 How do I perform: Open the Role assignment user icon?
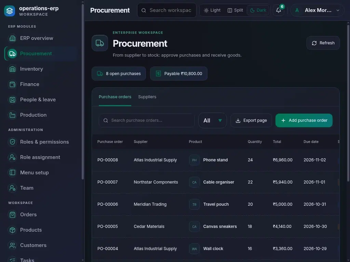tap(13, 157)
